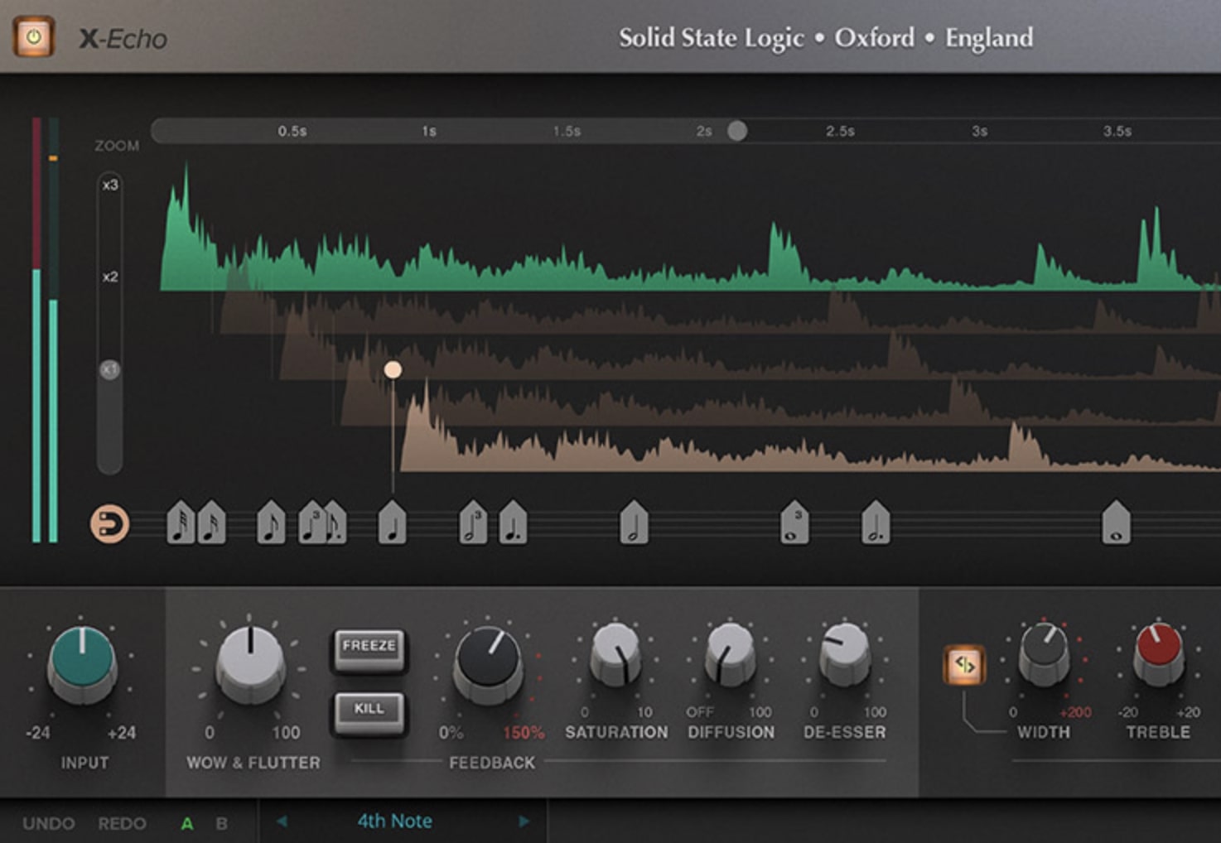Select the whole note delay marker
1221x843 pixels.
[x=1116, y=523]
